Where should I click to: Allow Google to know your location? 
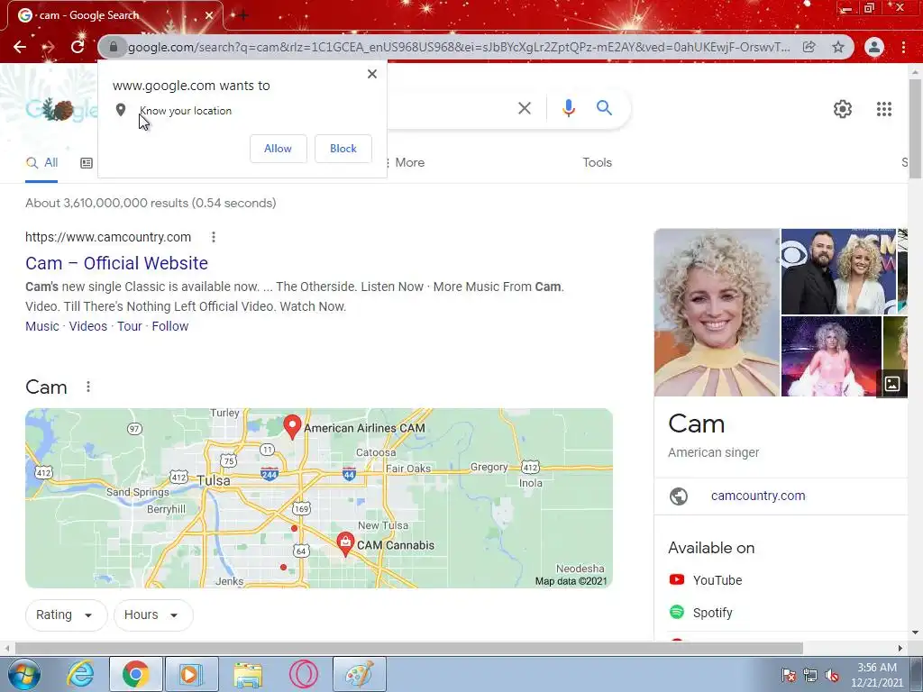tap(278, 149)
